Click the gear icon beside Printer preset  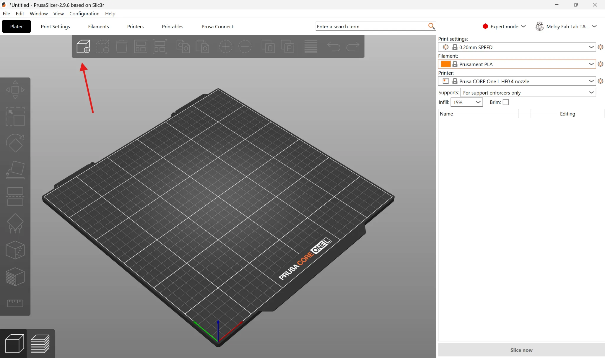tap(601, 81)
